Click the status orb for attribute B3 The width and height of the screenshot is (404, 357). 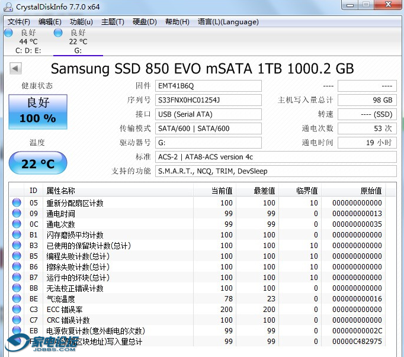[17, 245]
